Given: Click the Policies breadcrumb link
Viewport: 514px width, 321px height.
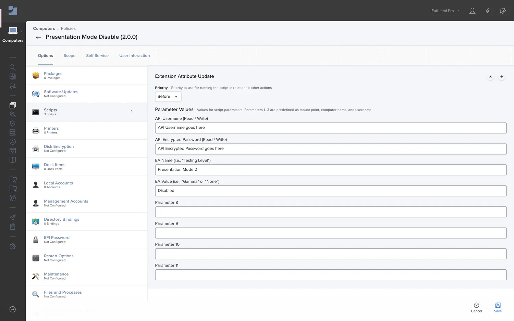Looking at the screenshot, I should (x=68, y=28).
